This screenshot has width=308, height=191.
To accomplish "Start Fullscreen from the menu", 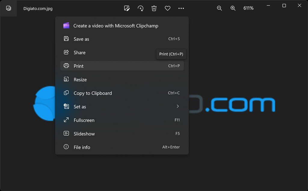I will [x=122, y=120].
